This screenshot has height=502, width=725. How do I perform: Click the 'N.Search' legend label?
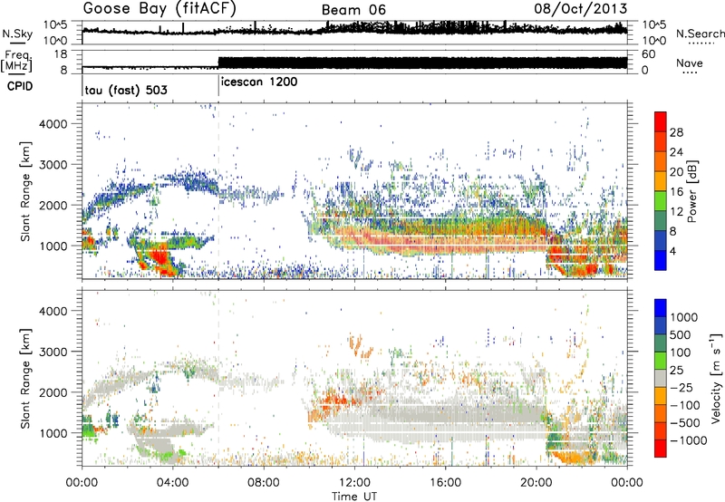[x=700, y=34]
